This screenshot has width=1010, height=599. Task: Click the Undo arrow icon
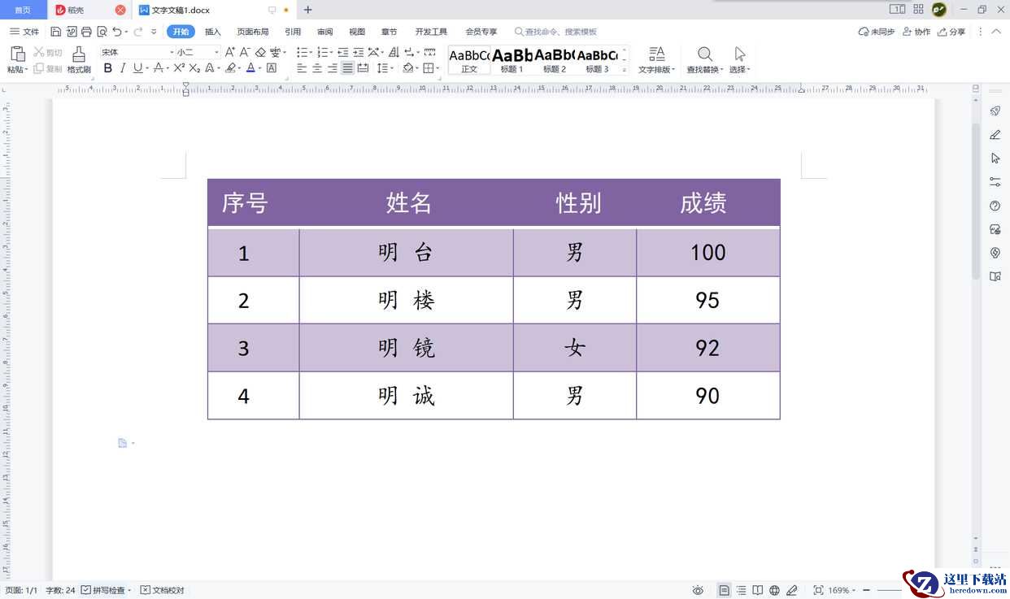point(117,32)
